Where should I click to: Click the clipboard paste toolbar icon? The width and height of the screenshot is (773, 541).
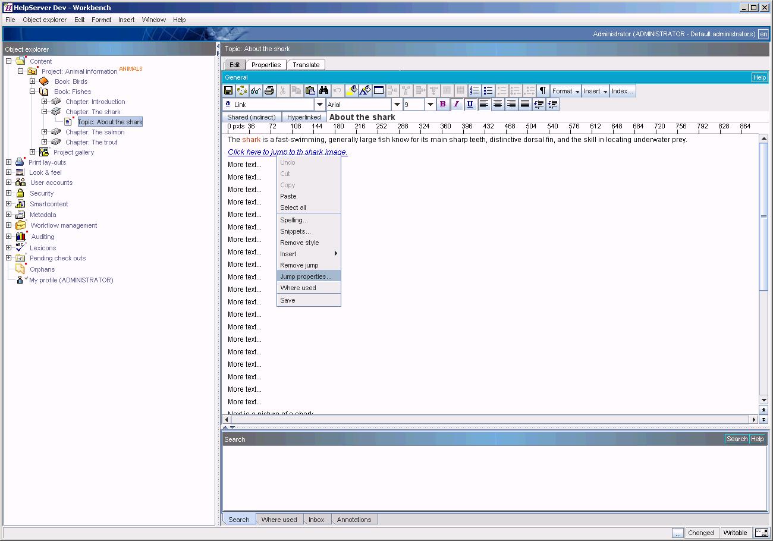tap(310, 91)
